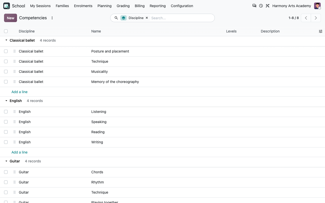Open the user avatar menu
Viewport: 325px width, 203px height.
click(x=317, y=6)
